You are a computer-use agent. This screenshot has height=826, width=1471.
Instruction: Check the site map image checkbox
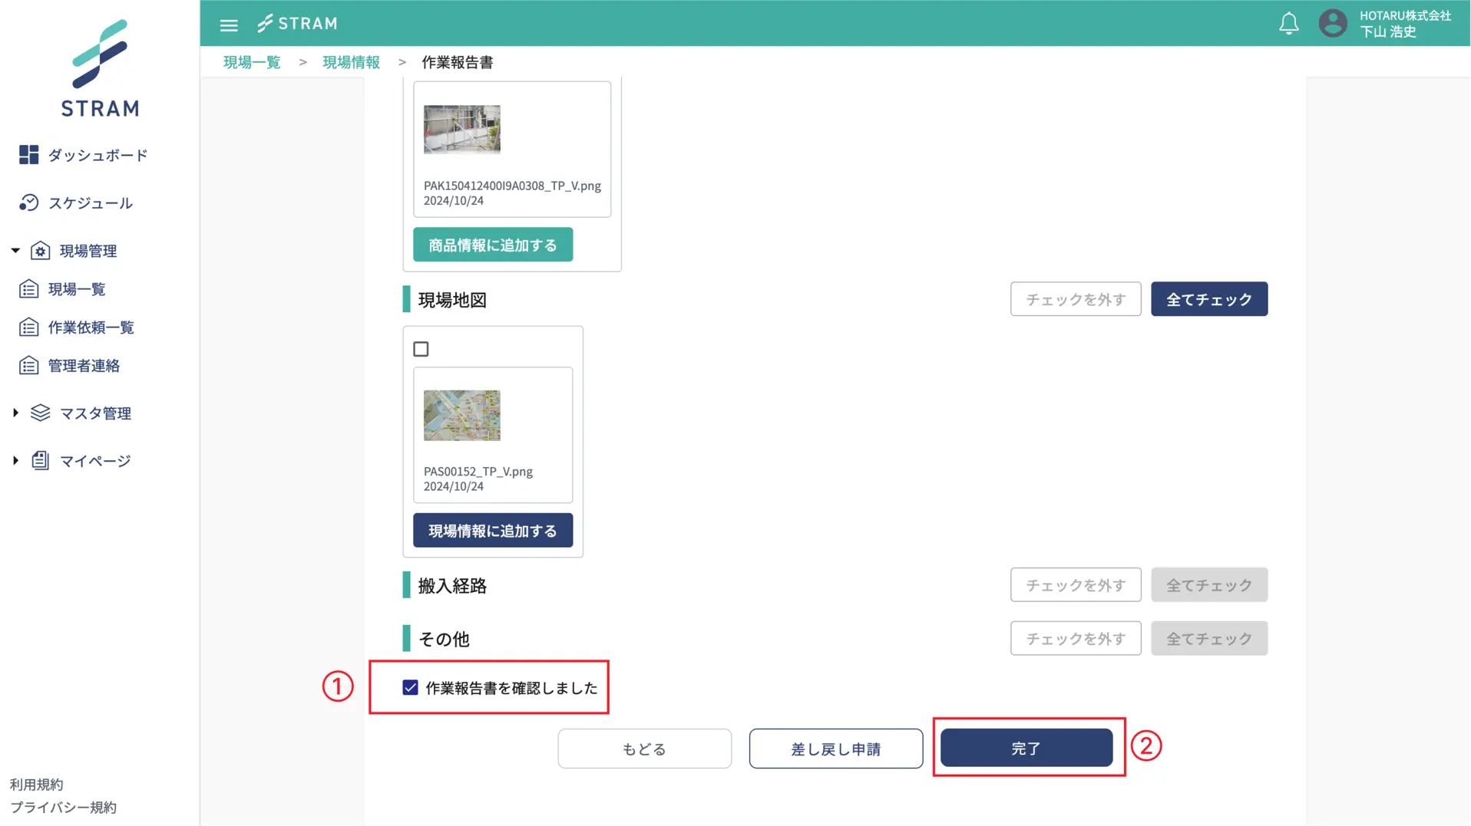click(421, 349)
